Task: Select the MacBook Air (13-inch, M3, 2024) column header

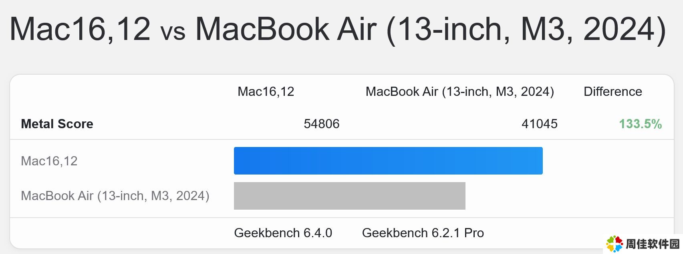Action: click(460, 91)
